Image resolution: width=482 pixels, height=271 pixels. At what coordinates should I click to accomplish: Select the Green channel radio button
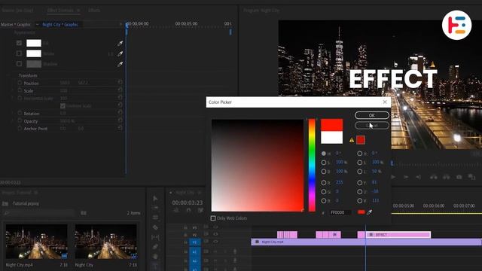(324, 191)
